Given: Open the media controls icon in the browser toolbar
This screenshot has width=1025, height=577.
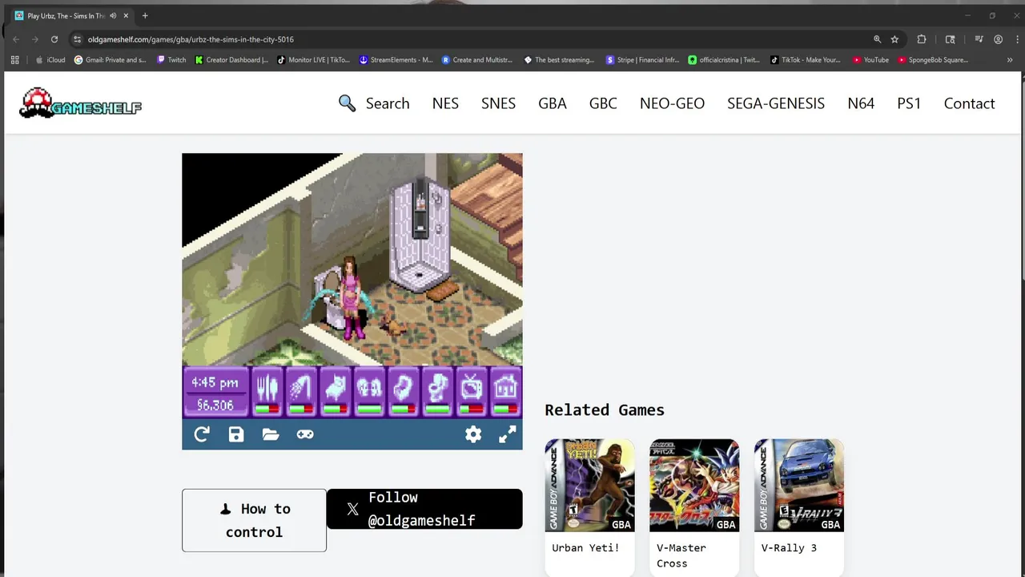Looking at the screenshot, I should [x=979, y=39].
